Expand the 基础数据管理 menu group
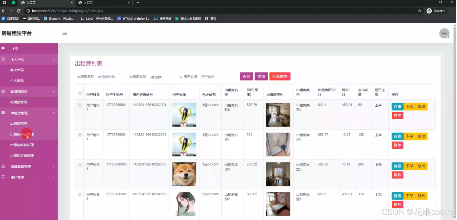Viewport: 457px width, 220px height. point(29,166)
